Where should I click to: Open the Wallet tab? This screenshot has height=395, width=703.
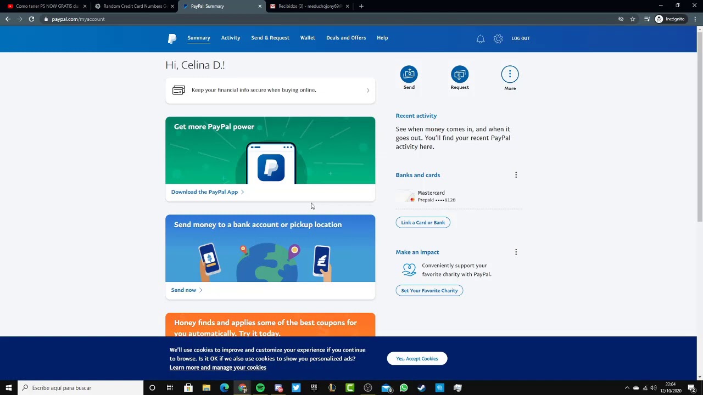tap(308, 38)
